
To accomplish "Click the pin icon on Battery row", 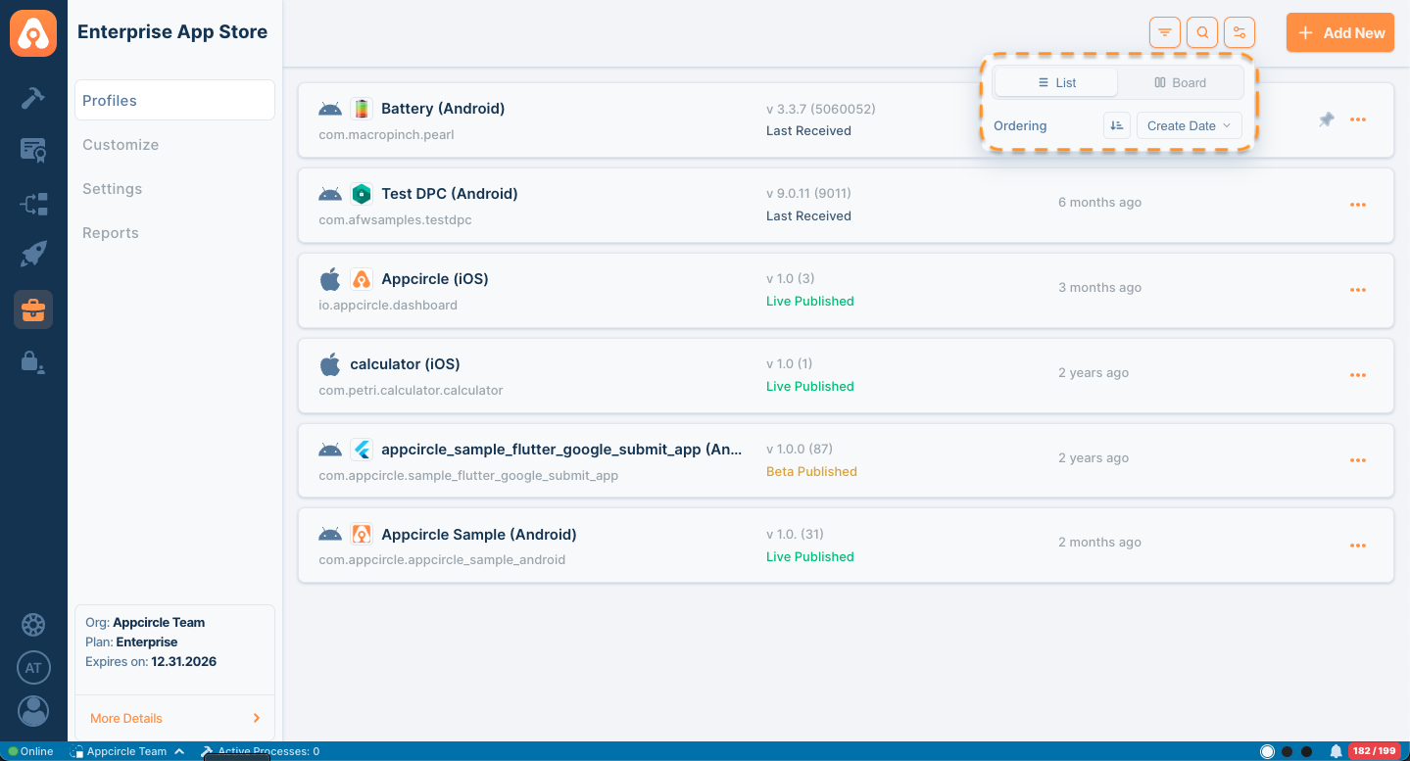I will pos(1326,119).
